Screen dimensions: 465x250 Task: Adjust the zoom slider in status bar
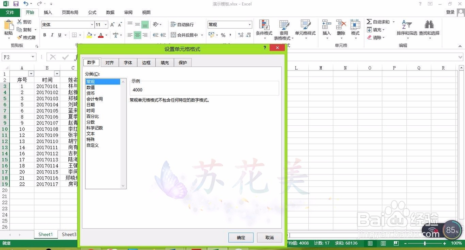pyautogui.click(x=425, y=243)
